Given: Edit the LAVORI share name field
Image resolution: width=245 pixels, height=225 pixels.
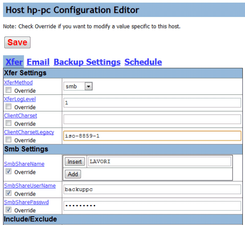Looking at the screenshot, I should coord(159,162).
